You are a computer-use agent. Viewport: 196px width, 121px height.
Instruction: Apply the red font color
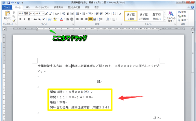tap(61, 19)
